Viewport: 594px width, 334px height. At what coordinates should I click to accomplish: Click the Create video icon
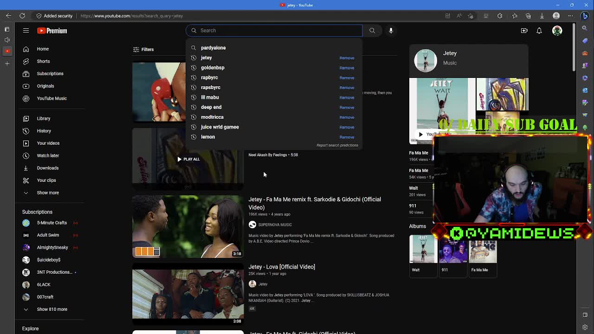pyautogui.click(x=524, y=31)
